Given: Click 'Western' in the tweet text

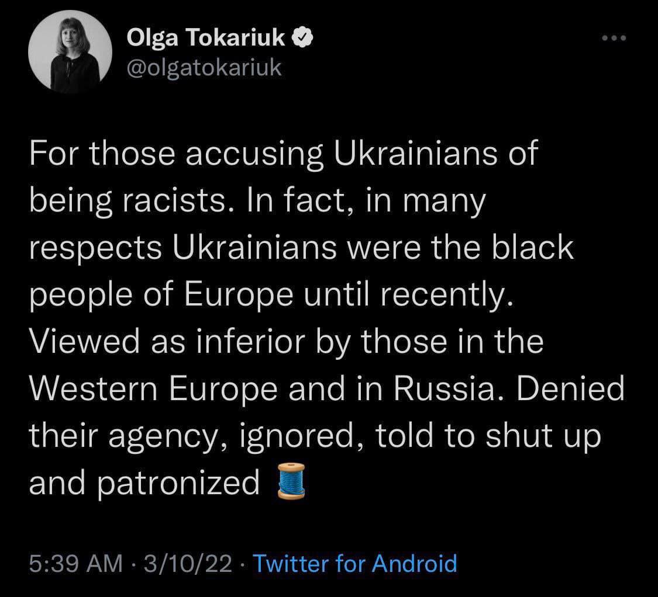Looking at the screenshot, I should [93, 388].
